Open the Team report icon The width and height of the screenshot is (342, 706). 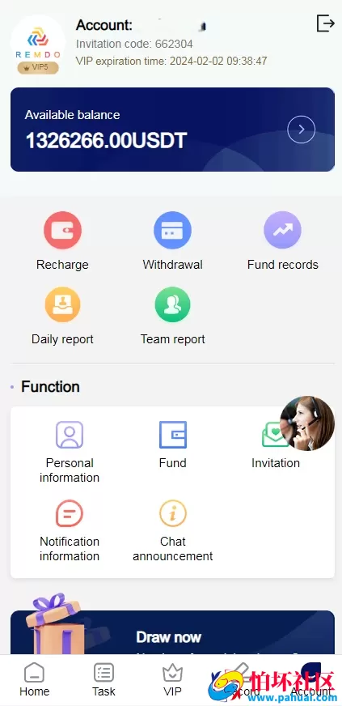pos(172,304)
